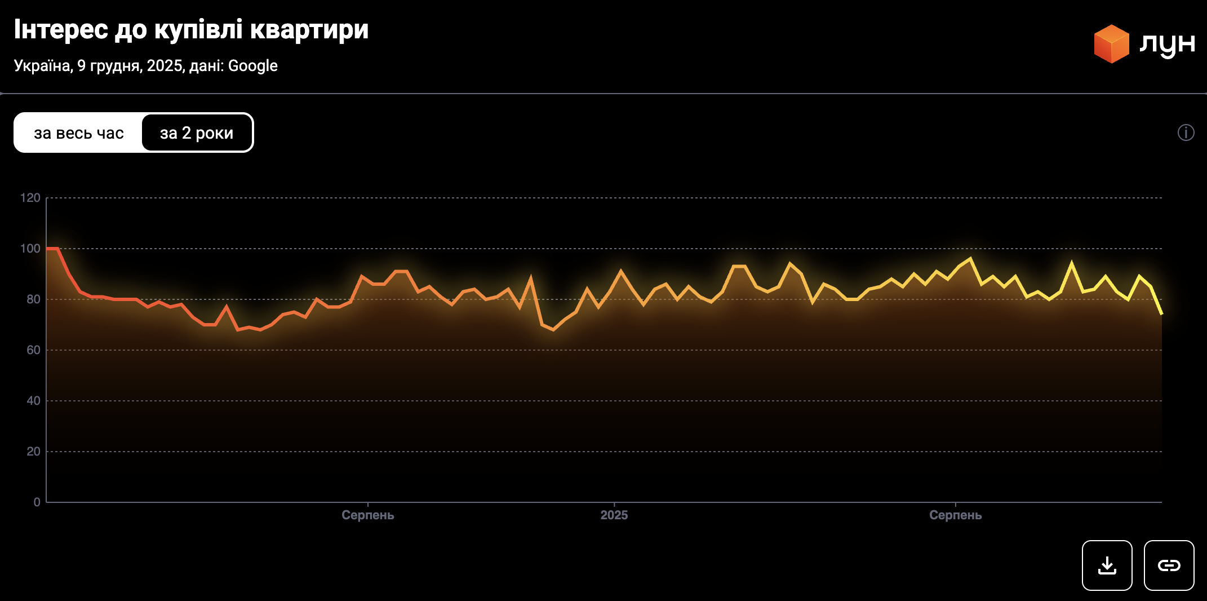This screenshot has height=601, width=1207.
Task: Open the chart info tooltip icon
Action: (1186, 132)
